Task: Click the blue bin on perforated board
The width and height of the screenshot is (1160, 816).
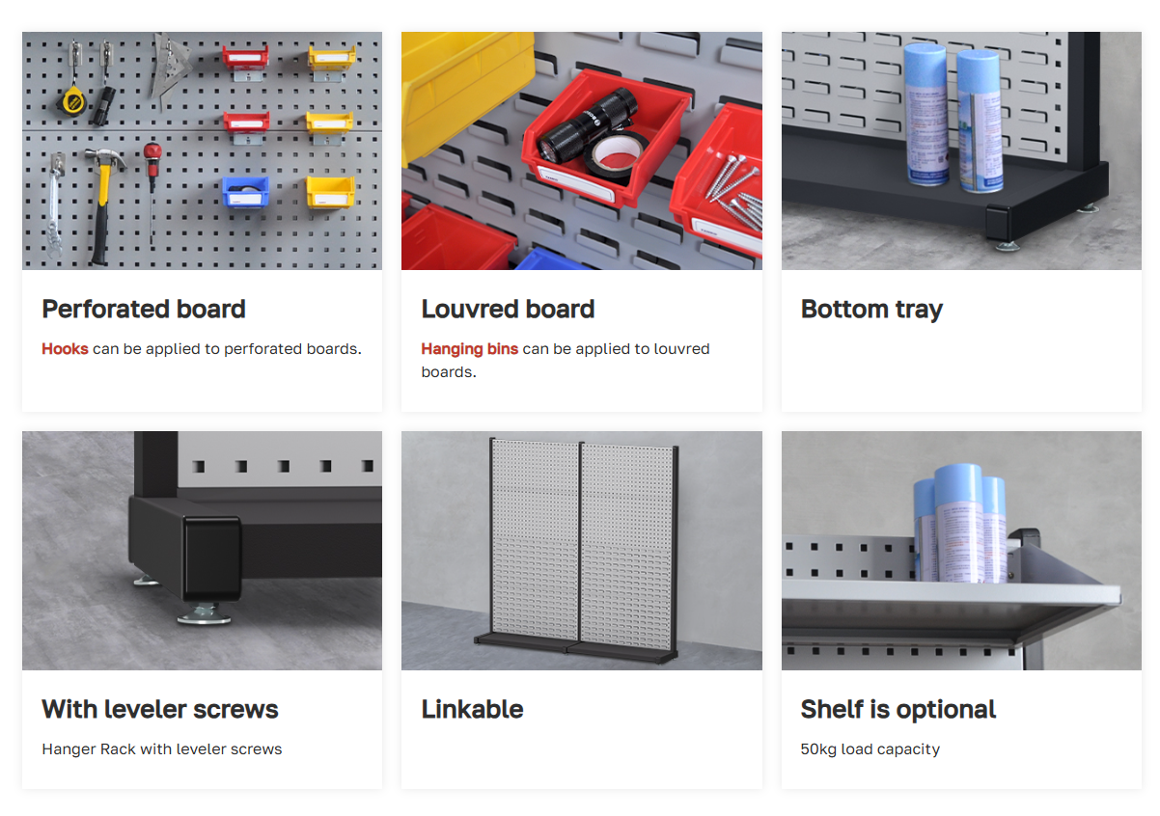Action: pos(245,195)
